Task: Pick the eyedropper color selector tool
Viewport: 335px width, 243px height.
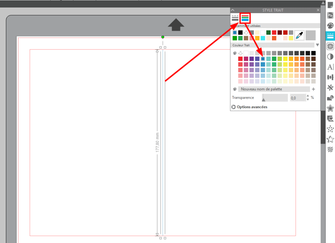Action: point(299,35)
